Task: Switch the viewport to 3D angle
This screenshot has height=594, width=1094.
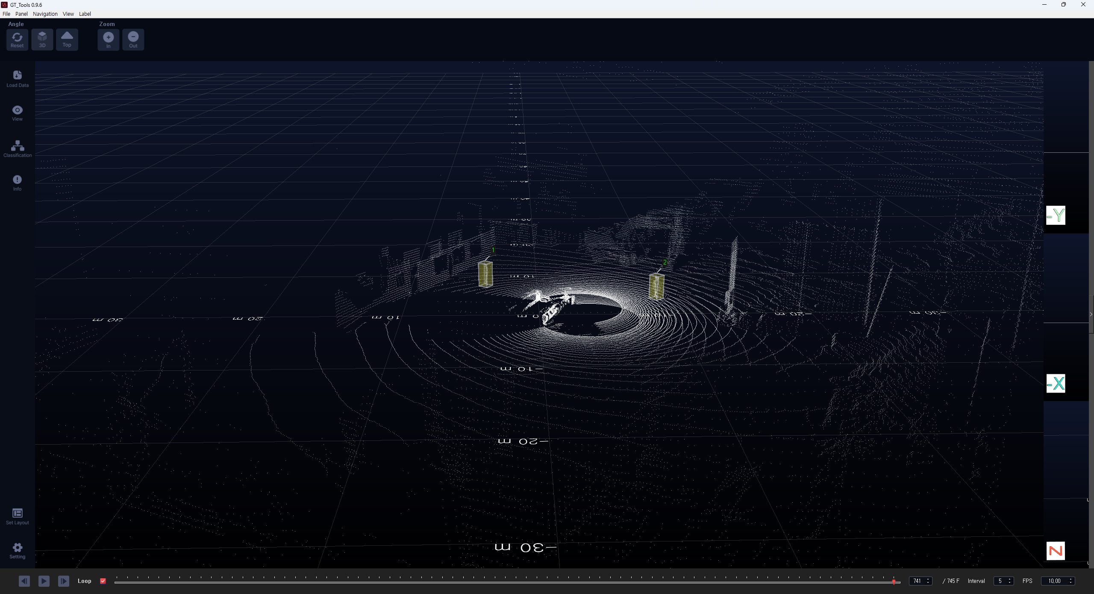Action: point(42,39)
